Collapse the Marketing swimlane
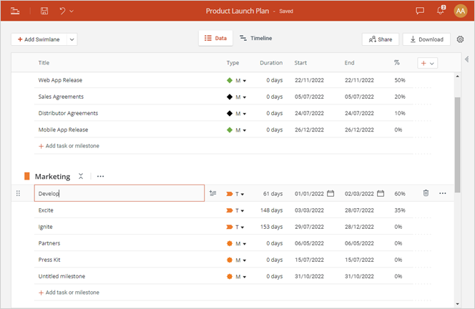The image size is (475, 309). click(x=81, y=176)
